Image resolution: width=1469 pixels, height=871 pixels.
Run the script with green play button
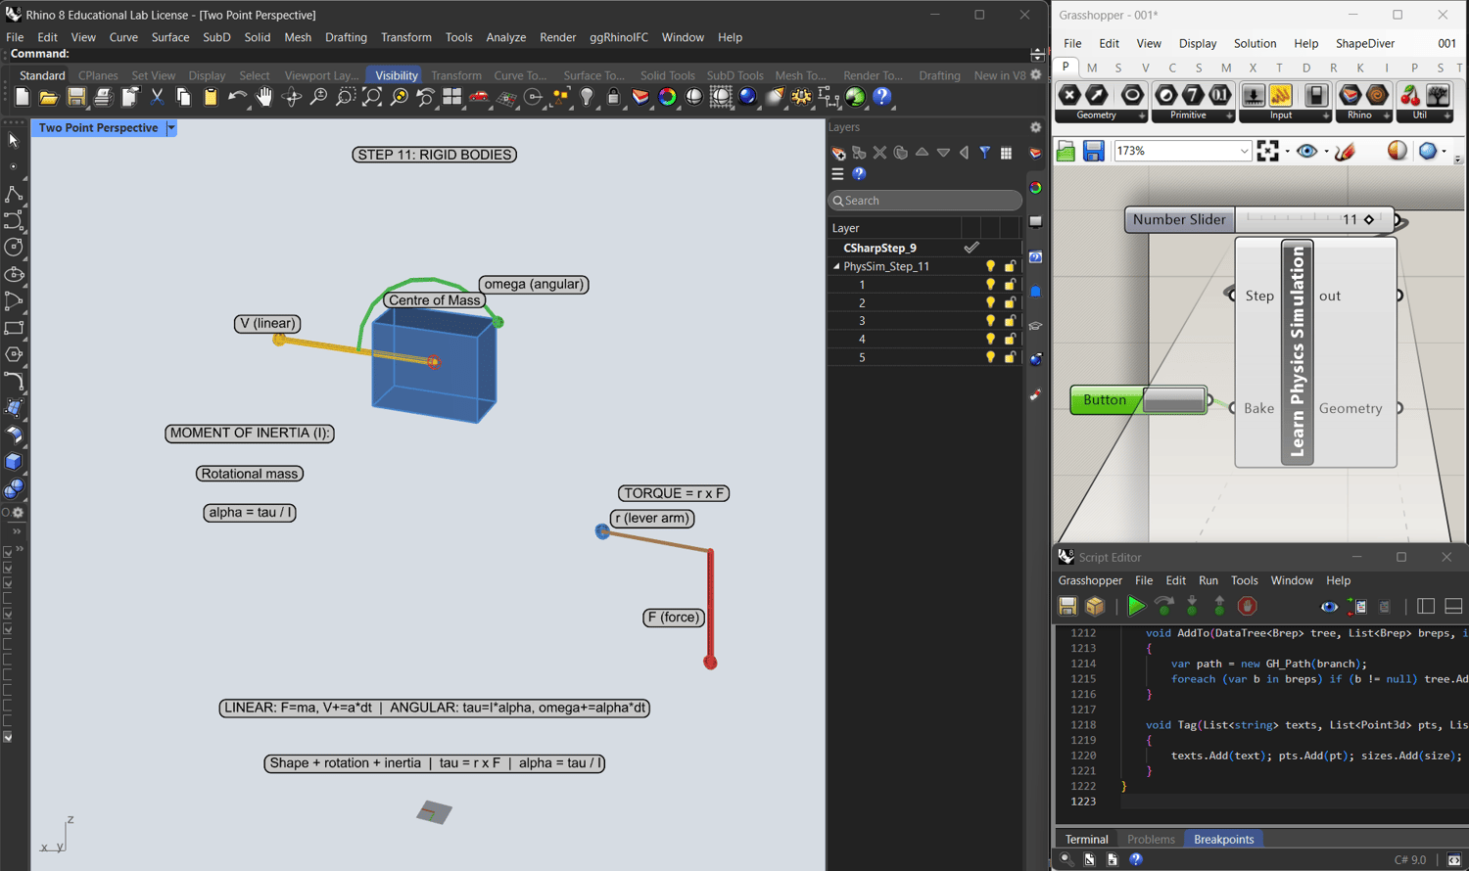click(1136, 607)
